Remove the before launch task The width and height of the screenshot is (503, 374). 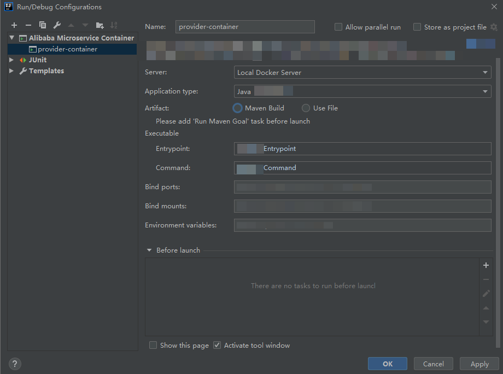[x=486, y=279]
